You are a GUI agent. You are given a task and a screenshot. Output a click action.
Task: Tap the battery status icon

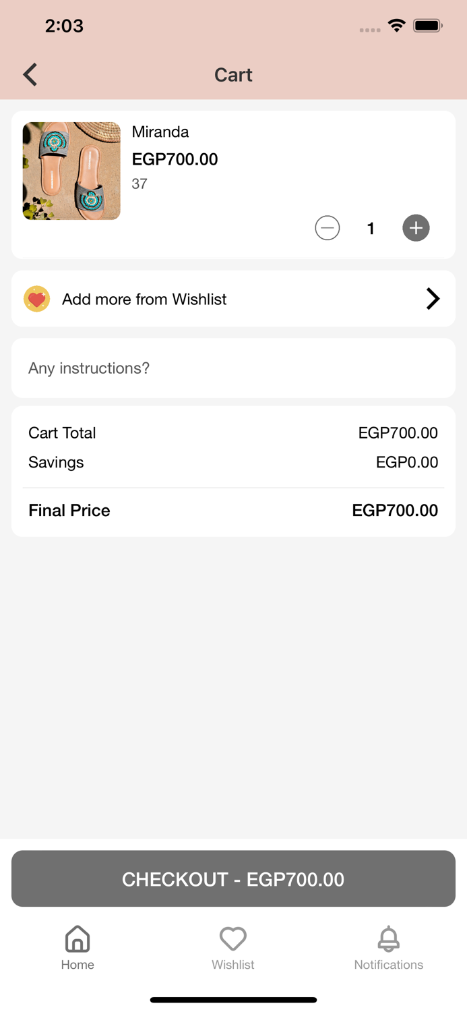pyautogui.click(x=427, y=26)
